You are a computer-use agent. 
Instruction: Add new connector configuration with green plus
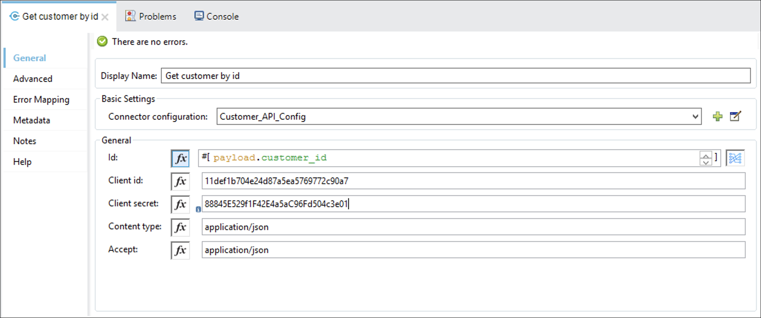718,116
